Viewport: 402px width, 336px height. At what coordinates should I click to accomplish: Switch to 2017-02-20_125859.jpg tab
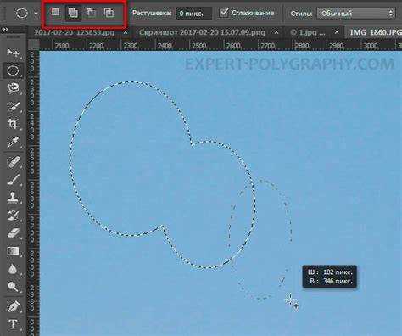coord(75,32)
